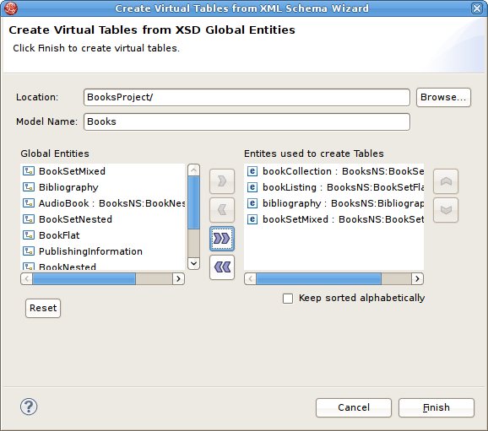The image size is (488, 431).
Task: Select Bibliography in Global Entities
Action: (68, 187)
